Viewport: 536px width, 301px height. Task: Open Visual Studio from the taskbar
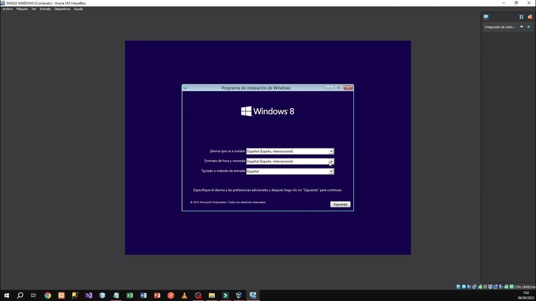(89, 296)
